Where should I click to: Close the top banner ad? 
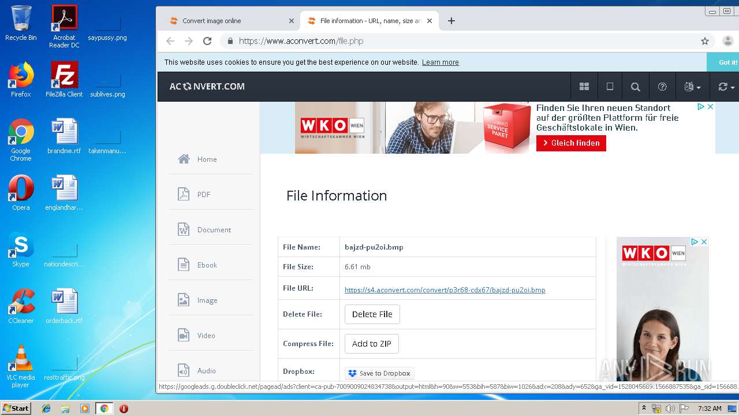coord(711,107)
